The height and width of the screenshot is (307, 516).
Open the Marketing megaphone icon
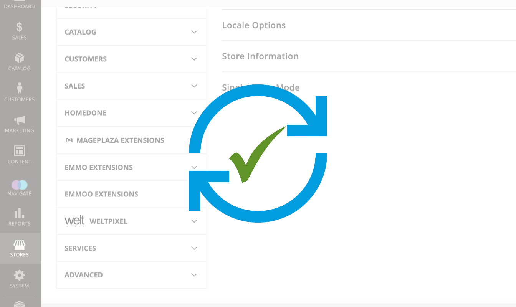[19, 120]
